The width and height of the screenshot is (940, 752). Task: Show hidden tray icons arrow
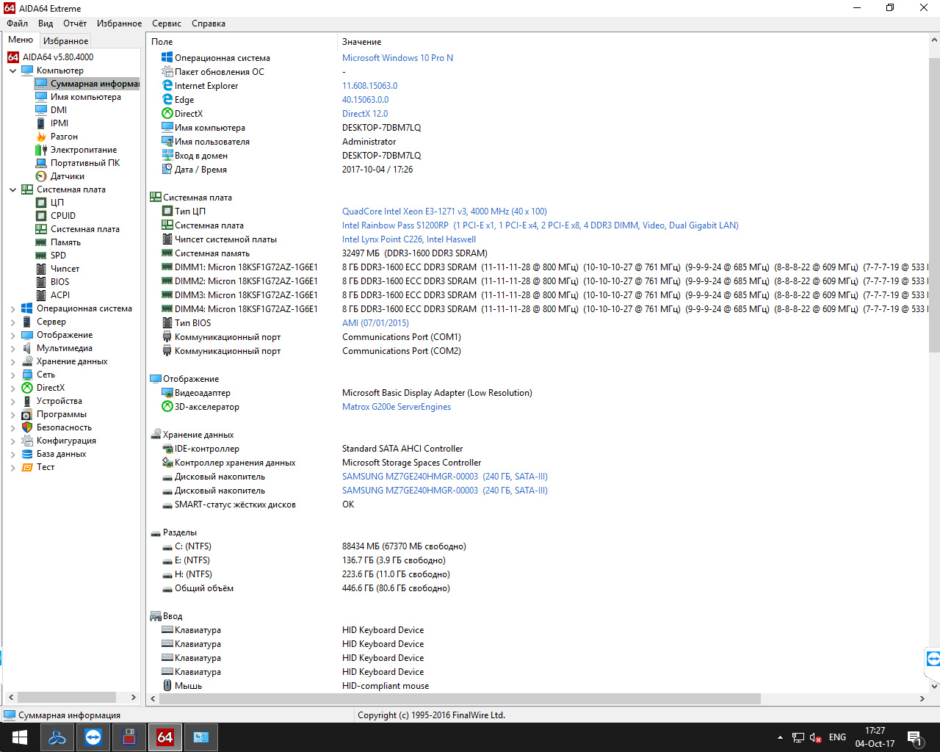point(780,737)
